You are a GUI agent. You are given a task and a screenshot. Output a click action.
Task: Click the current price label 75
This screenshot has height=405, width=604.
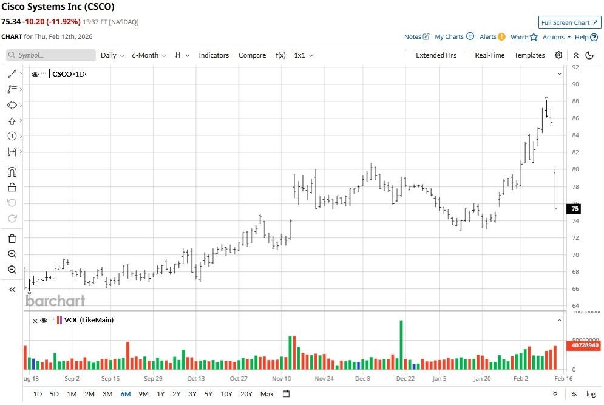[574, 208]
